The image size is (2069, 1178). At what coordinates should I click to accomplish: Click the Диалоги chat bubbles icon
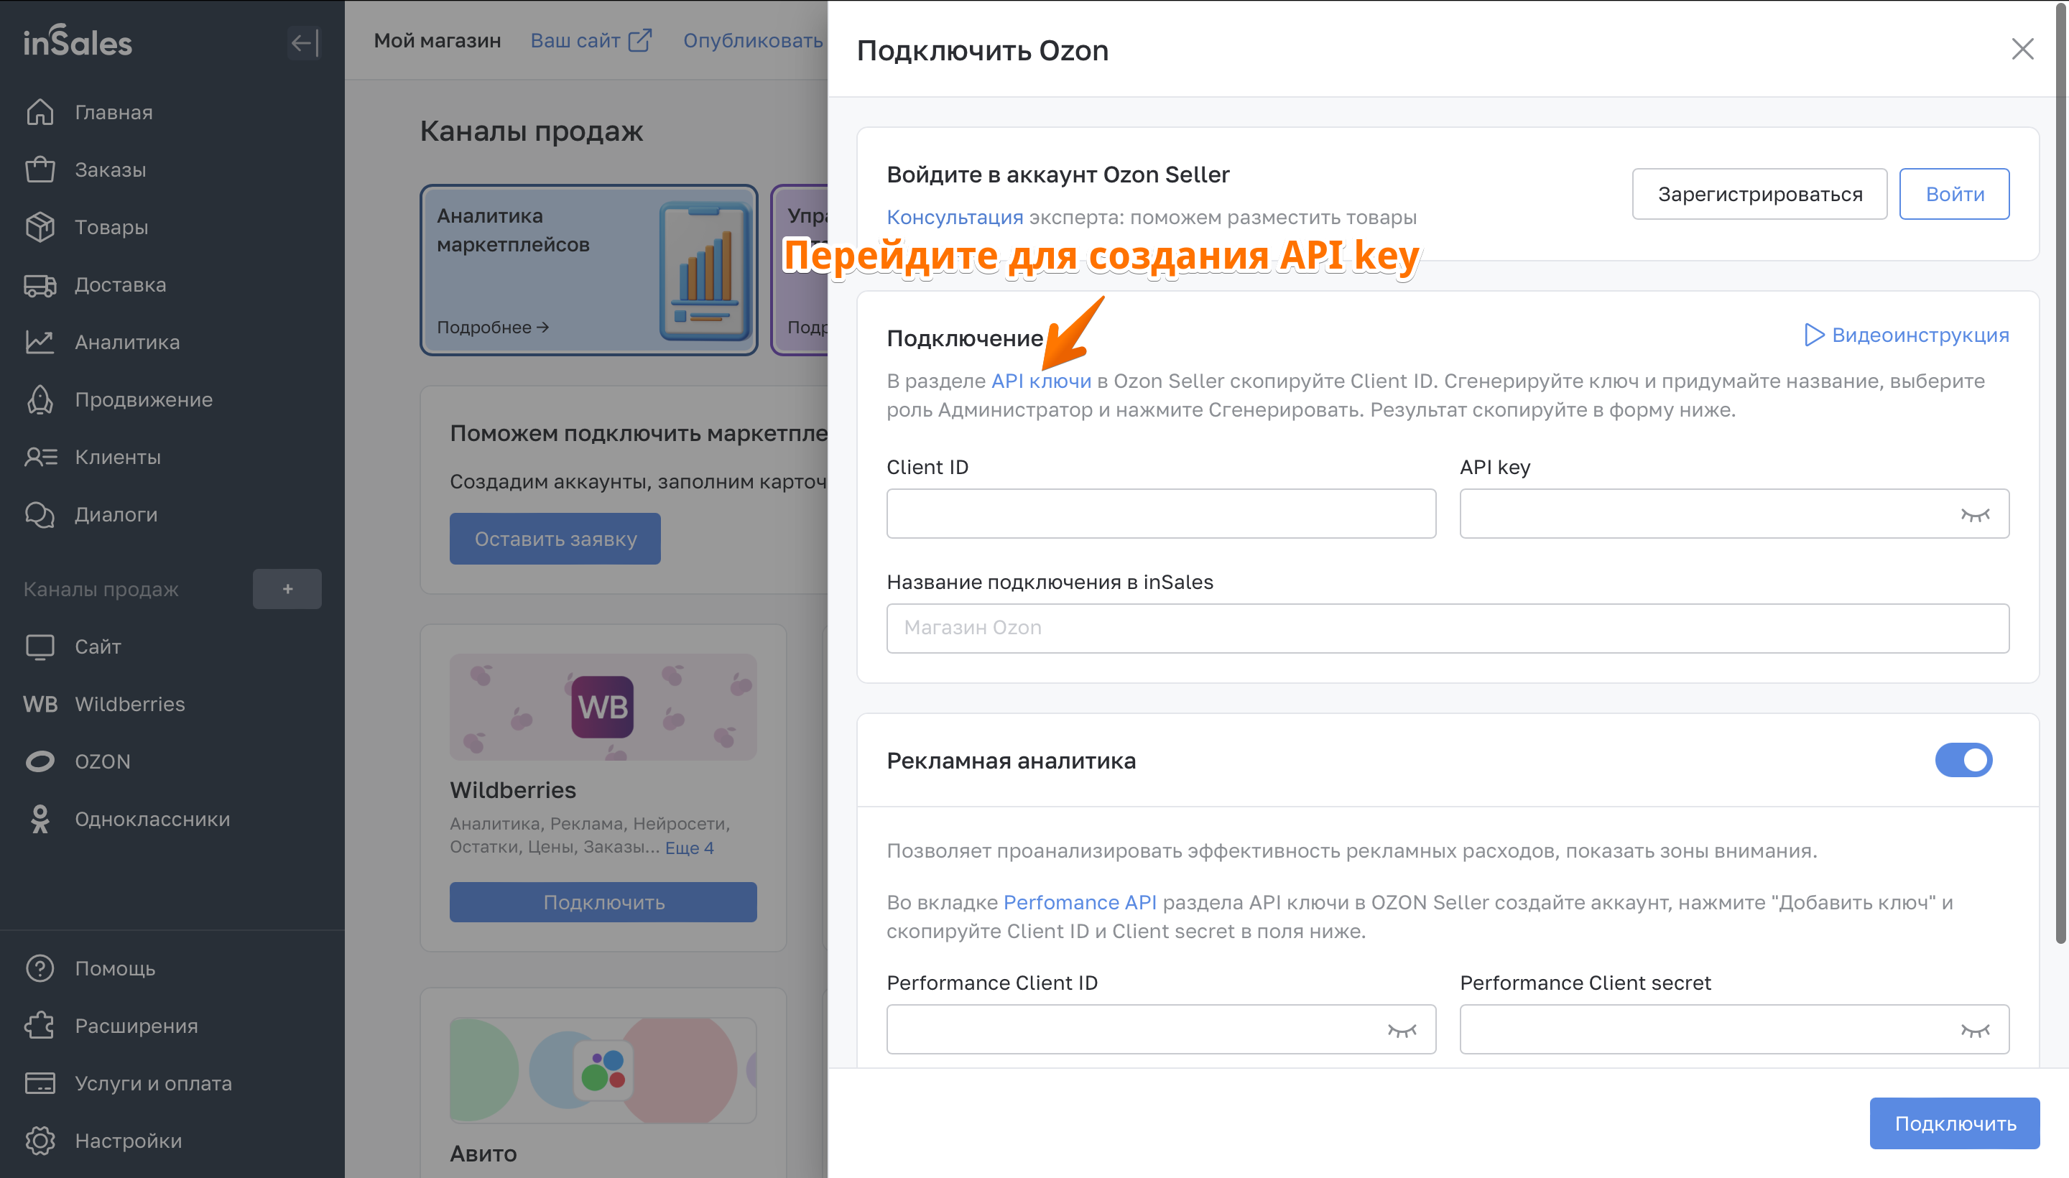(40, 514)
